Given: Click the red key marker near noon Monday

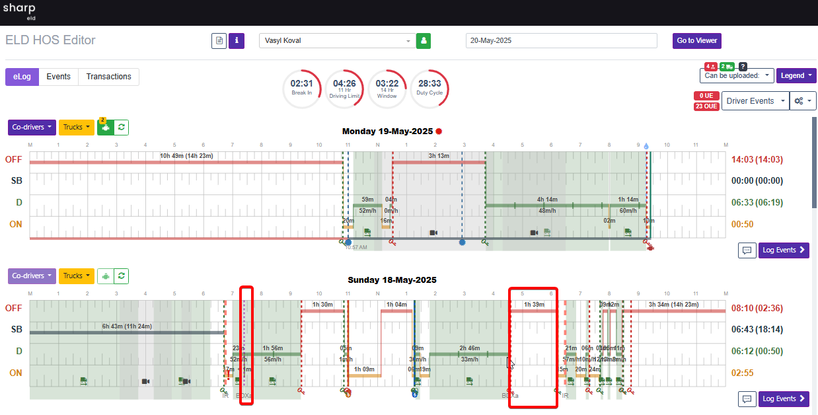Looking at the screenshot, I should 392,243.
